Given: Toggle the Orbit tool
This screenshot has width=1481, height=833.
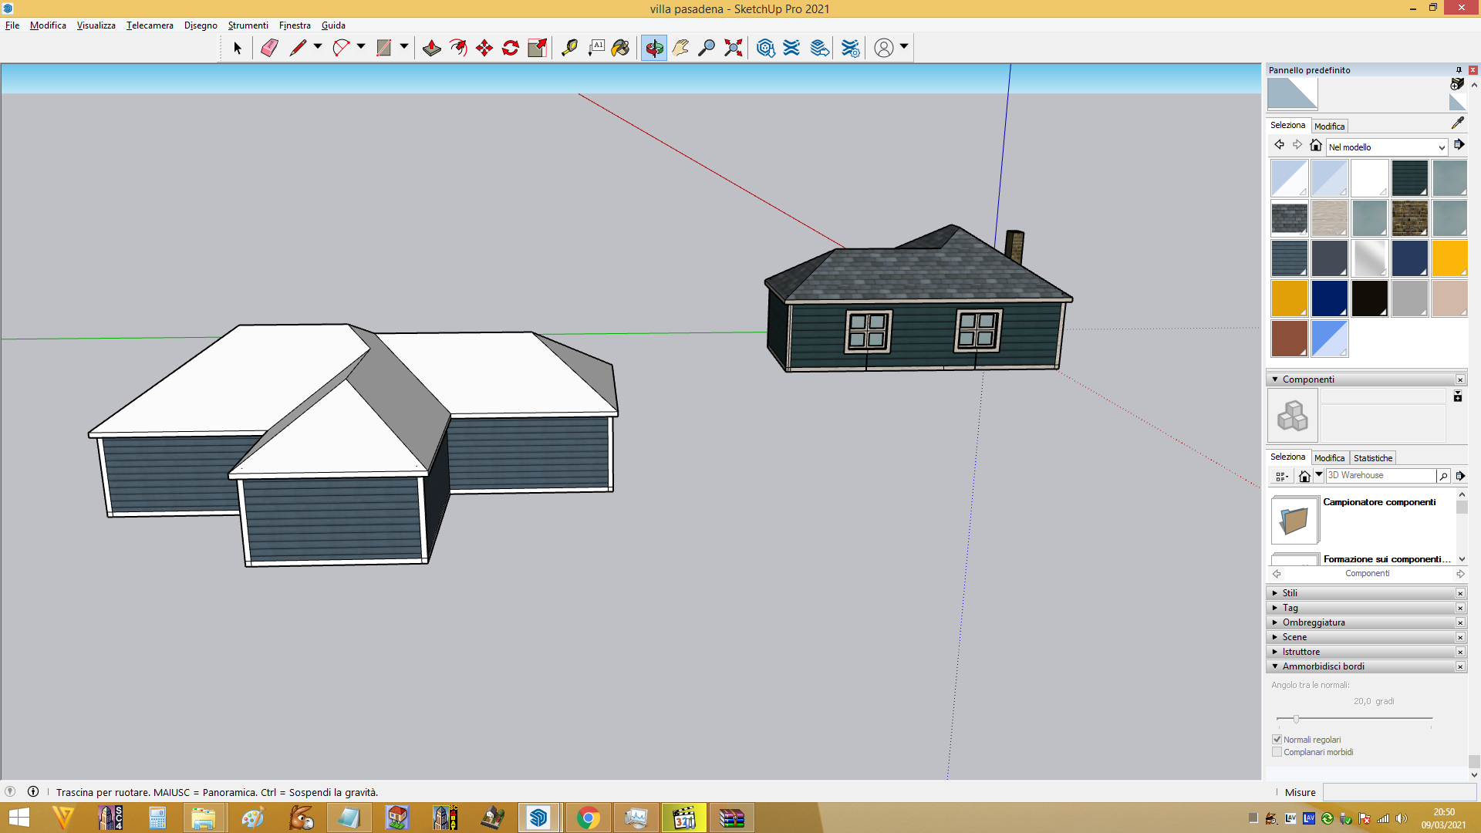Looking at the screenshot, I should click(654, 48).
